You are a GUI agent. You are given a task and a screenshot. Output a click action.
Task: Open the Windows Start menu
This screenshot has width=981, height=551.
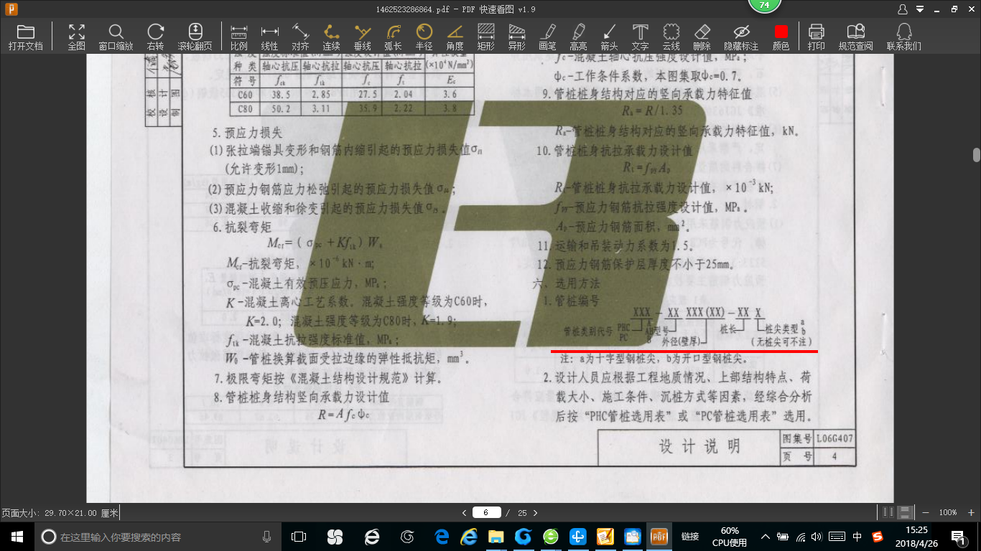click(17, 537)
